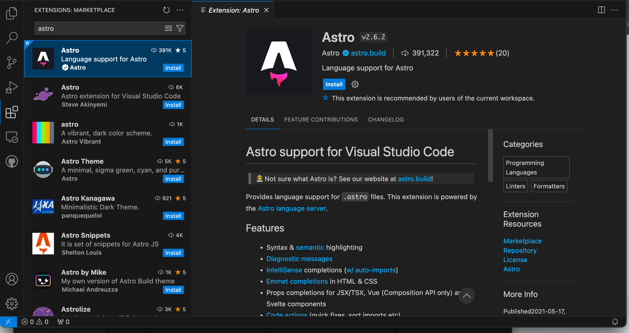Viewport: 629px width, 333px height.
Task: Install the Astro by Mike theme
Action: pyautogui.click(x=173, y=290)
